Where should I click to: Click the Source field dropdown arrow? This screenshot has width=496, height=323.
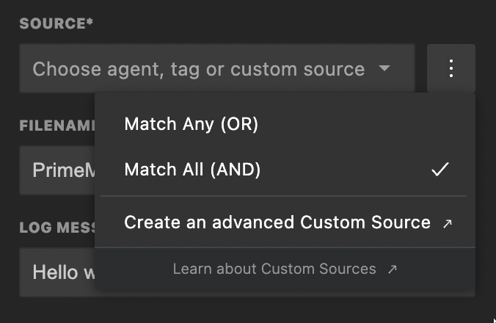[x=384, y=69]
